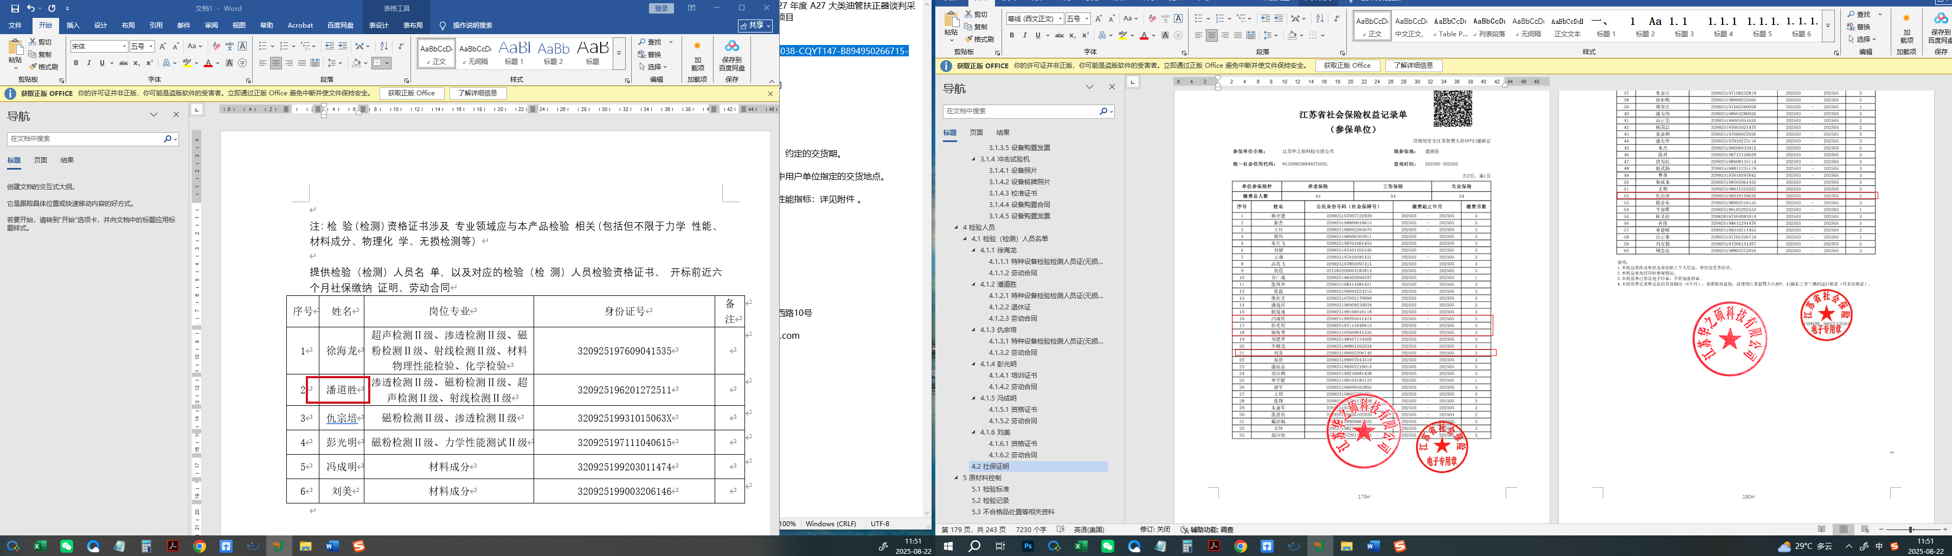Click 登录 sign-in button in 文档1 window

coord(662,8)
